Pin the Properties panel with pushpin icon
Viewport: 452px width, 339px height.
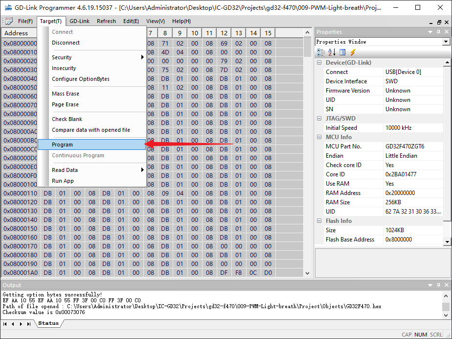[x=439, y=32]
